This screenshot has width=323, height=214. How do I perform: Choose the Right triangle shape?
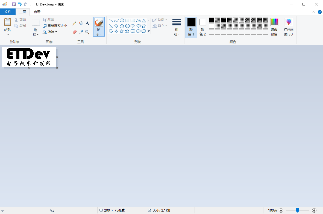pyautogui.click(x=111, y=26)
